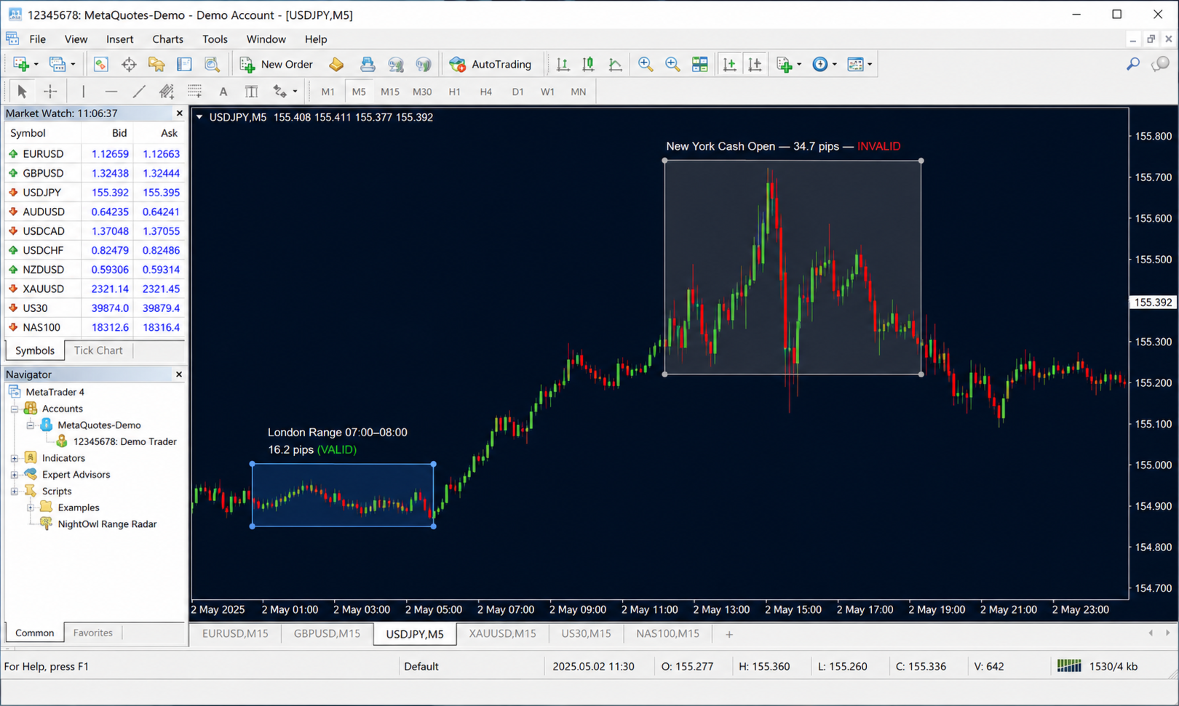
Task: Open the MetaEditor gold icon
Action: [x=336, y=64]
